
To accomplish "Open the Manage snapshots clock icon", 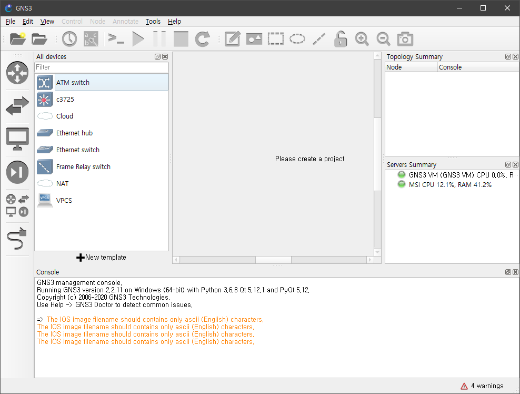I will pyautogui.click(x=69, y=39).
